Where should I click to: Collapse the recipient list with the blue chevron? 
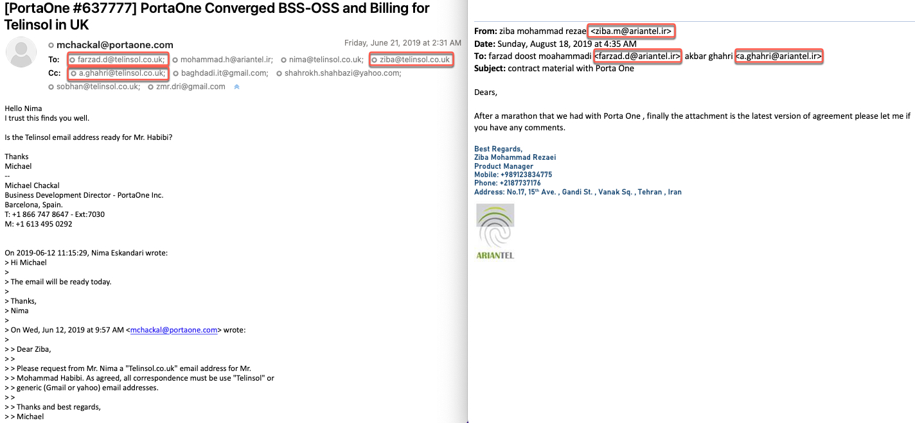[236, 87]
